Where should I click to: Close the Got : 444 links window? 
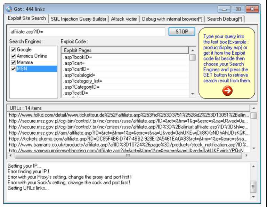point(252,9)
